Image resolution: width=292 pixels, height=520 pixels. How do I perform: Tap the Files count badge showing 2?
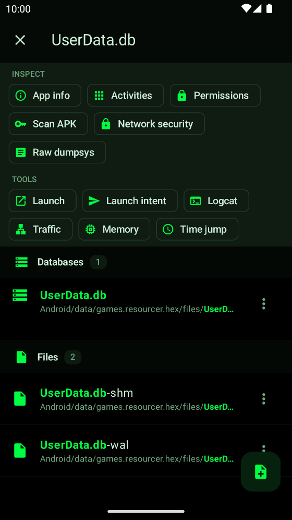tap(72, 357)
